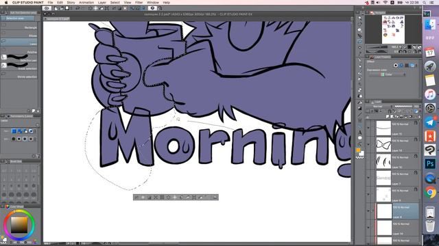Delete sub tool with the trash icon below sub tool list
Screen dimensions: 439x246
click(x=38, y=111)
